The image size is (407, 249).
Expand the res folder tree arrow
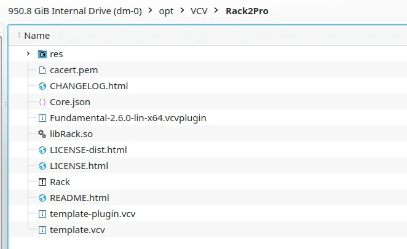[28, 54]
